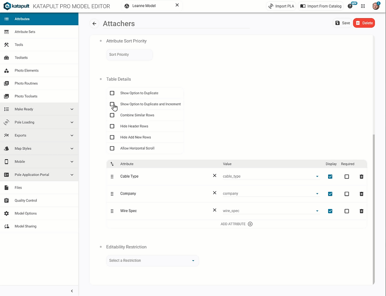
Task: Enable Show Option to Duplicate and Increment
Action: [x=112, y=104]
